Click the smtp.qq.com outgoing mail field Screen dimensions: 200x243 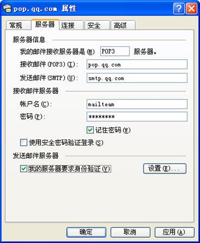click(x=137, y=78)
